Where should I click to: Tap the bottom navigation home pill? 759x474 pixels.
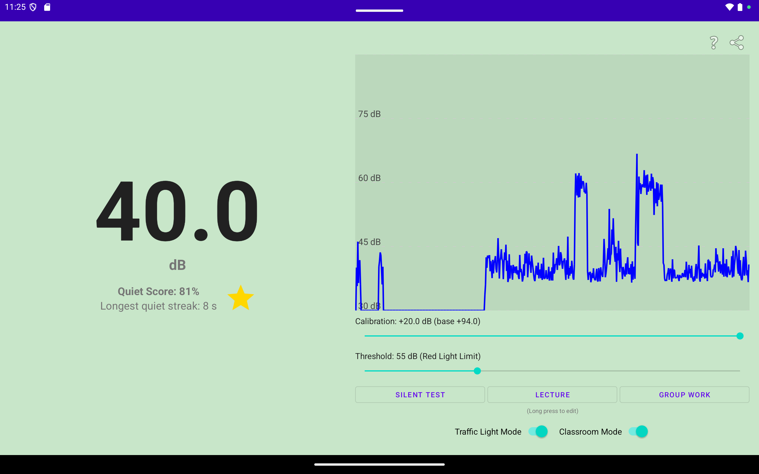click(379, 465)
